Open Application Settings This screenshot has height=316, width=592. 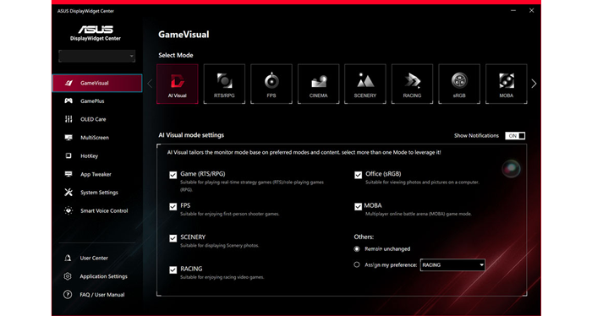pyautogui.click(x=97, y=276)
